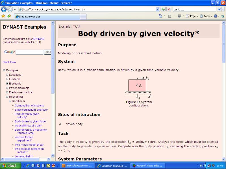Click the Messenger icon in command bar

click(223, 16)
